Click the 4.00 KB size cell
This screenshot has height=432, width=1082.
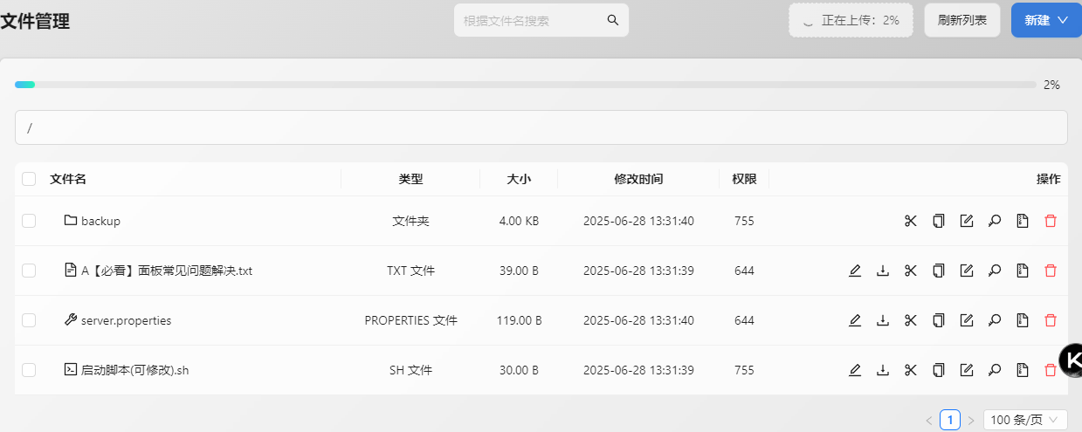pos(519,221)
